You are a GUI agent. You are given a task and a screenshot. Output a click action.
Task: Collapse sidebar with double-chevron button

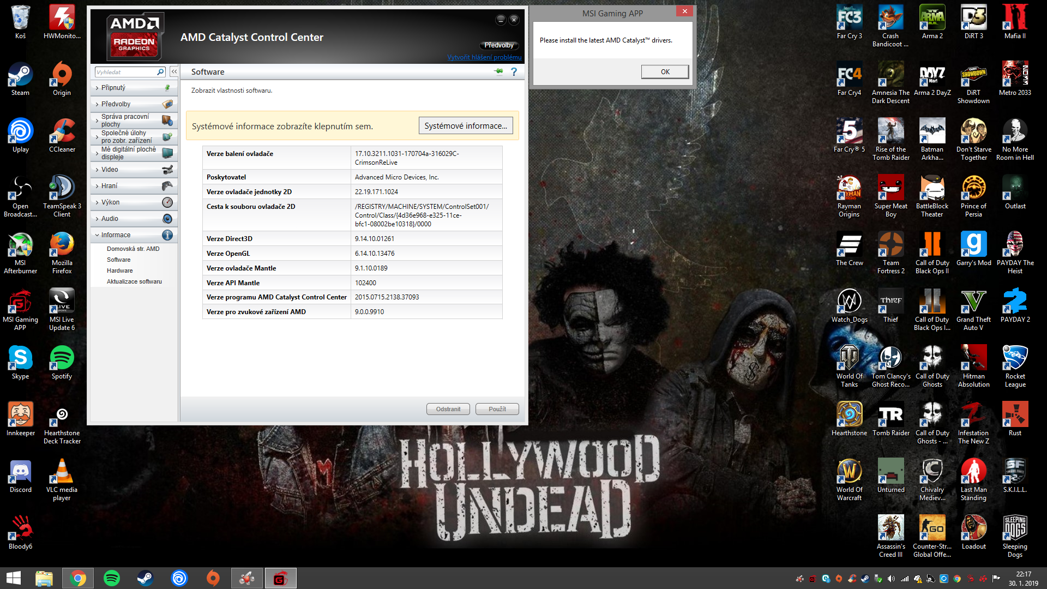tap(174, 71)
